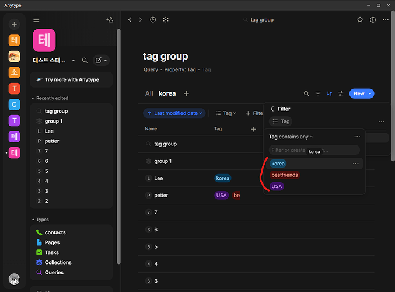Open the red T space icon

15,89
